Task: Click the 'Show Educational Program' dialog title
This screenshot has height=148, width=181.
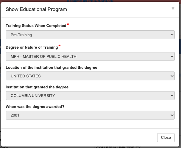Action: tap(36, 9)
